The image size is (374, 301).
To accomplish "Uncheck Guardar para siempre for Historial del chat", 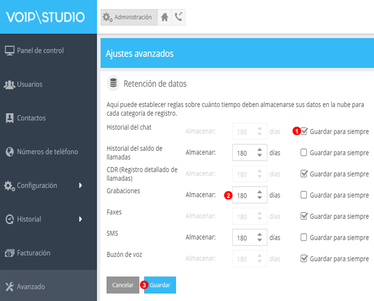I will click(x=304, y=131).
